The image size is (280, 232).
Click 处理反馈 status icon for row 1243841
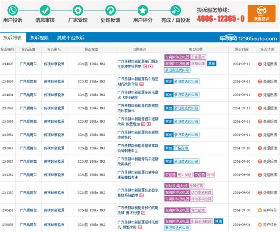pos(260,148)
